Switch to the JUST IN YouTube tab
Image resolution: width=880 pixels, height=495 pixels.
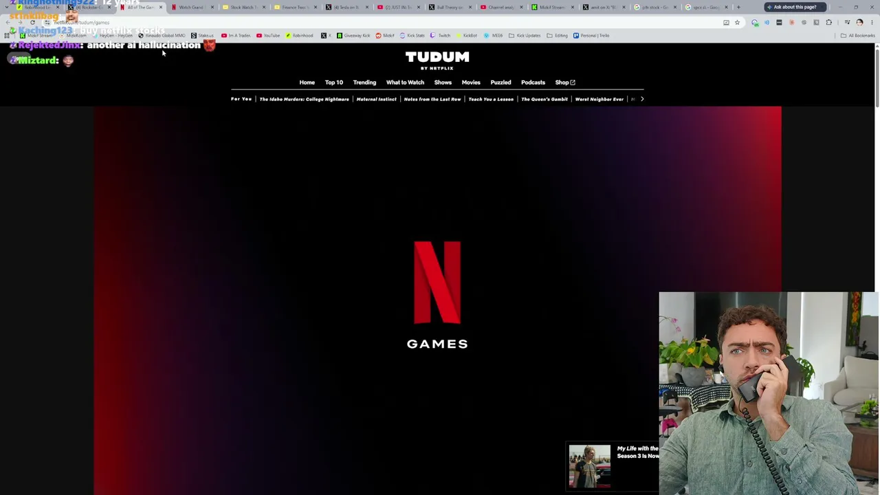(x=397, y=8)
